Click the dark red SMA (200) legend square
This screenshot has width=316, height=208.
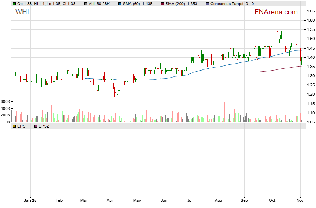tap(162, 4)
